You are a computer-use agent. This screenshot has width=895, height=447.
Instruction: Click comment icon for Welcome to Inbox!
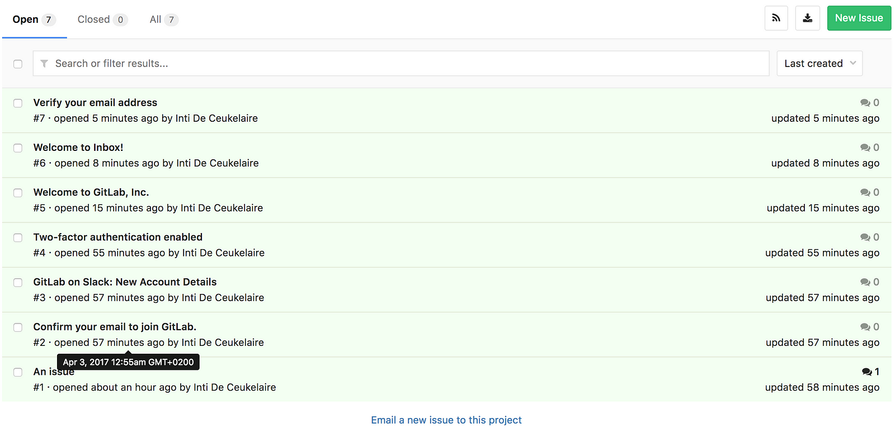click(x=865, y=148)
